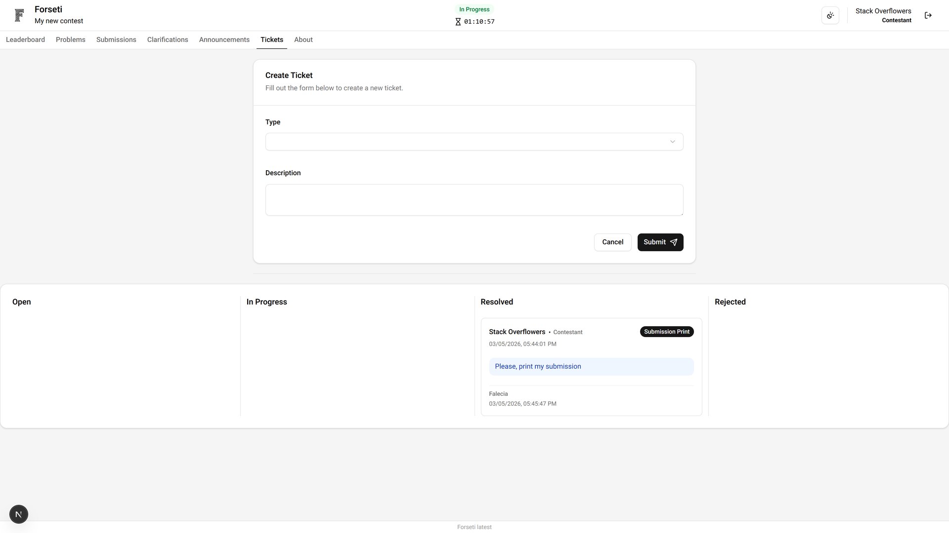Click the contest timer showing 01:10:57

(478, 22)
